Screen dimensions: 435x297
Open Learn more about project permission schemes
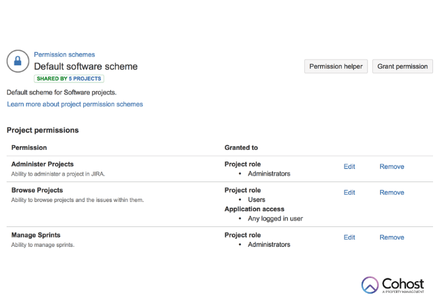(x=75, y=104)
